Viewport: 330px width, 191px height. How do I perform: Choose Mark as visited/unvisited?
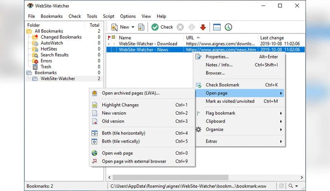[240, 101]
